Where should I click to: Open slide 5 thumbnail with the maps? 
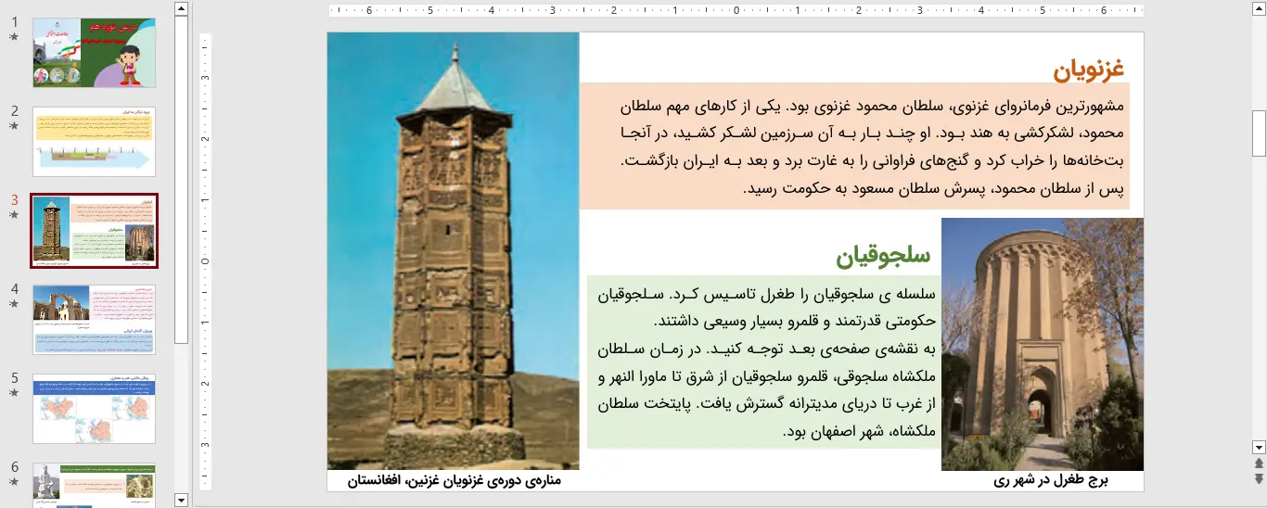[x=94, y=409]
